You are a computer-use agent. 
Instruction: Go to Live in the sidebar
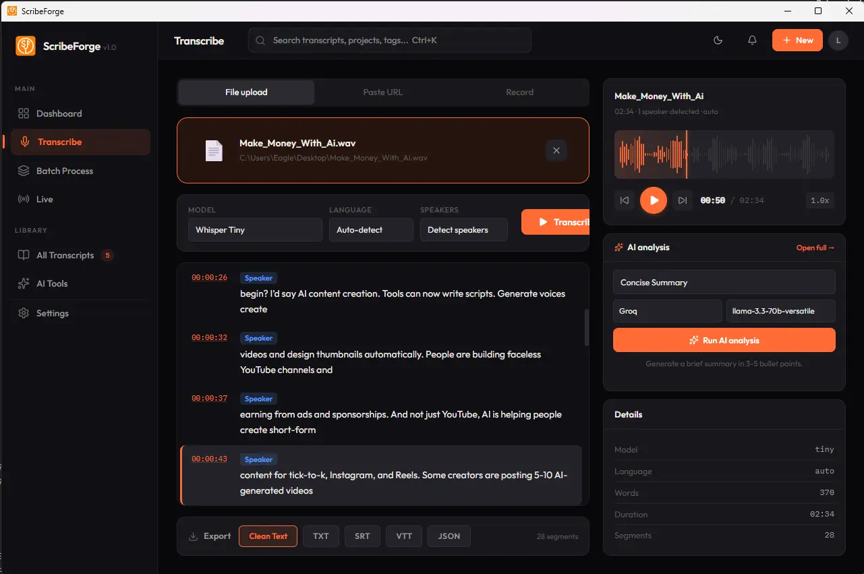click(x=45, y=199)
